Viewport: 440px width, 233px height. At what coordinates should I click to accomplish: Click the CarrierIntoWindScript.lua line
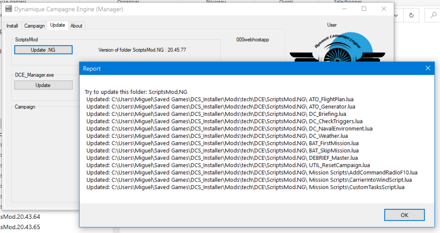point(249,180)
